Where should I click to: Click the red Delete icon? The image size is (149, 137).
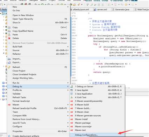pos(9,38)
